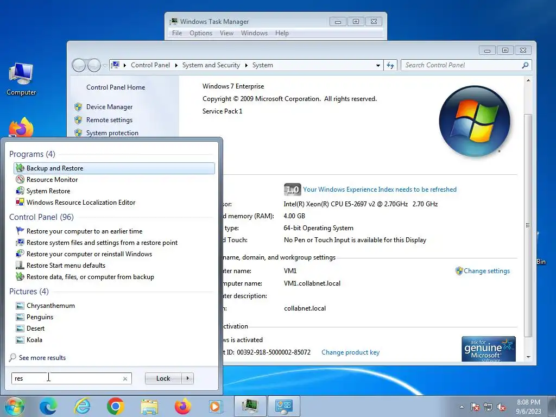Launch Internet Explorer from the taskbar
Screen dimensions: 556x417
(82, 406)
